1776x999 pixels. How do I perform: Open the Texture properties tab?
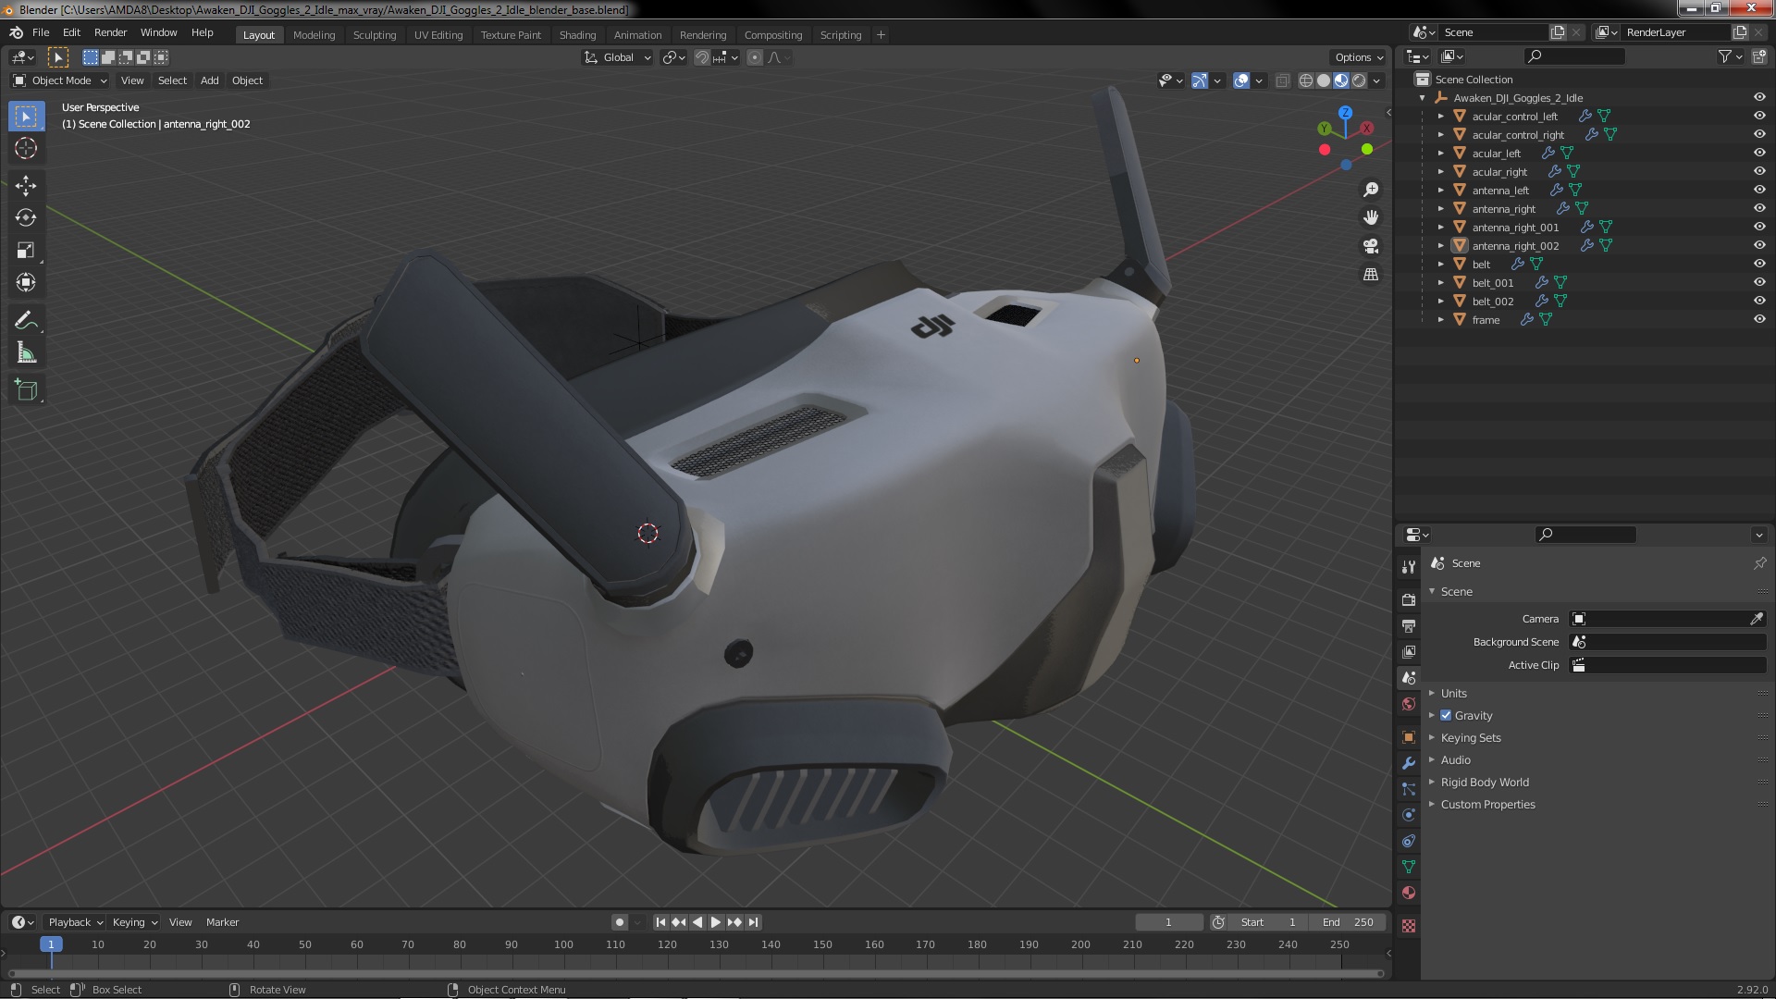(1409, 926)
